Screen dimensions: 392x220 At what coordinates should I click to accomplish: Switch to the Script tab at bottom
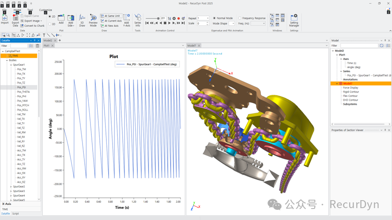pyautogui.click(x=15, y=213)
